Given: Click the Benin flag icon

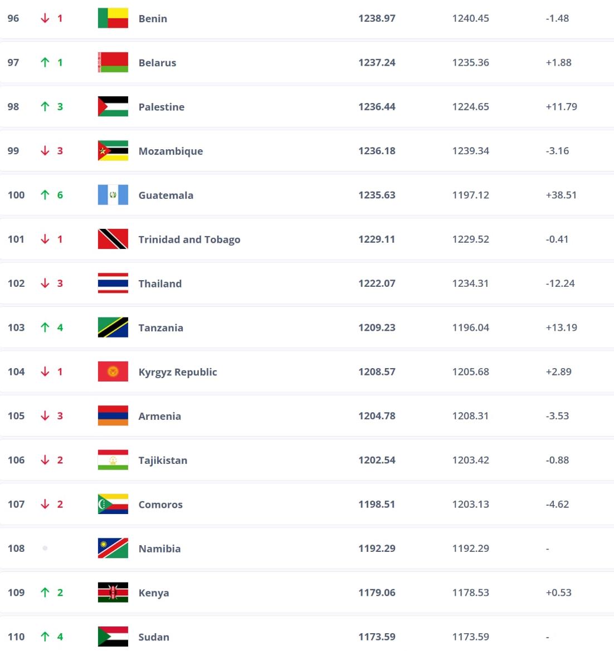Looking at the screenshot, I should pyautogui.click(x=113, y=18).
